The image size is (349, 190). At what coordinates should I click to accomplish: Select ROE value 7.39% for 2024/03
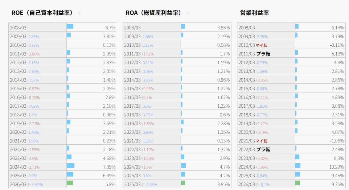click(109, 167)
